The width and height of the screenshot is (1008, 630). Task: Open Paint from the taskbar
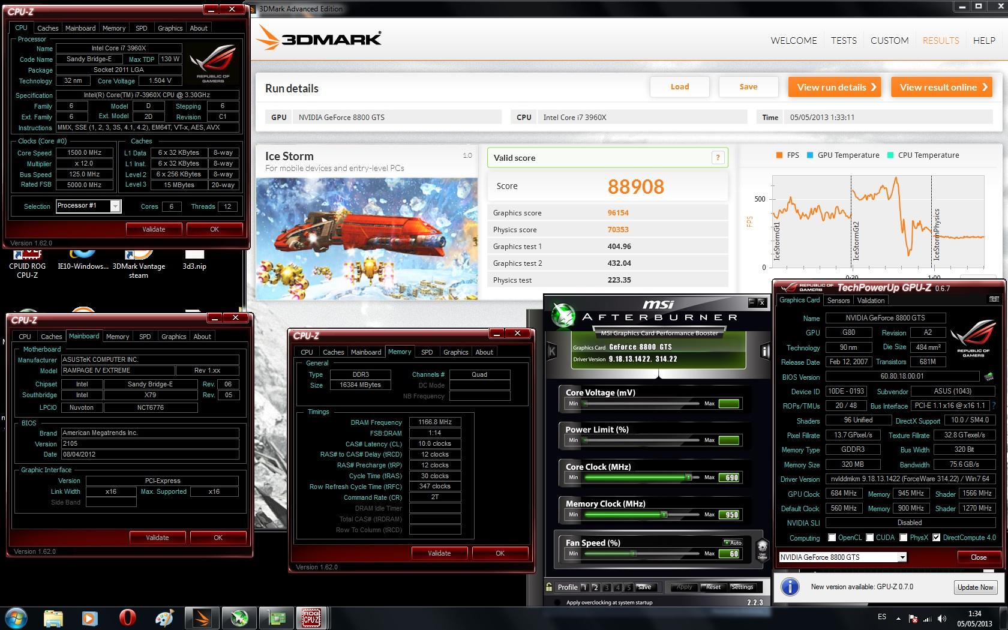[x=164, y=618]
